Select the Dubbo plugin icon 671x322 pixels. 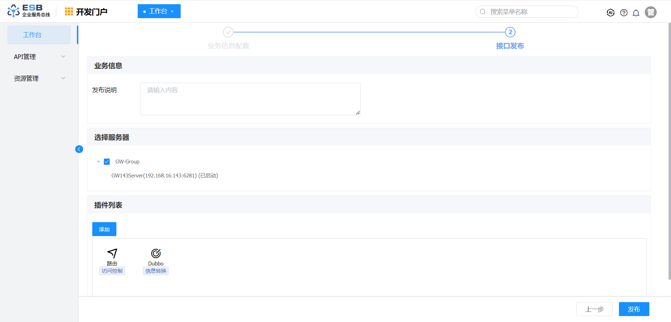[x=156, y=253]
